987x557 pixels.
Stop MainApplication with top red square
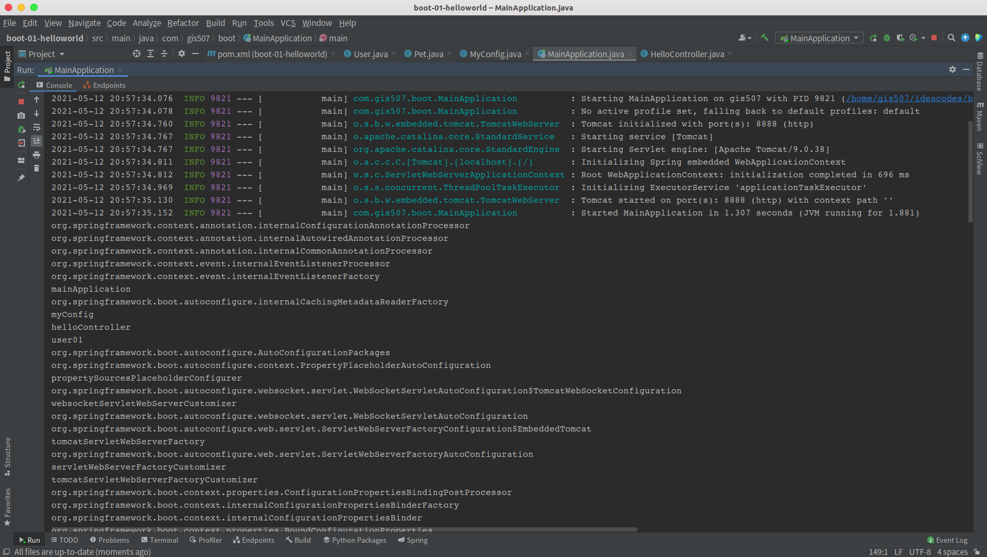pos(934,38)
